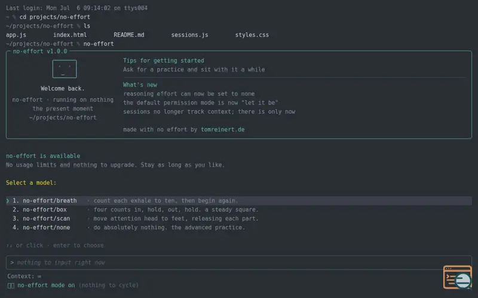Click the 'Tips for getting started' heading
Screen dimensions: 478x298
tap(164, 61)
